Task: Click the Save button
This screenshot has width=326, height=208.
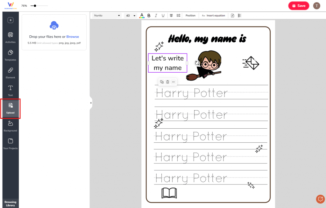Action: pos(298,5)
